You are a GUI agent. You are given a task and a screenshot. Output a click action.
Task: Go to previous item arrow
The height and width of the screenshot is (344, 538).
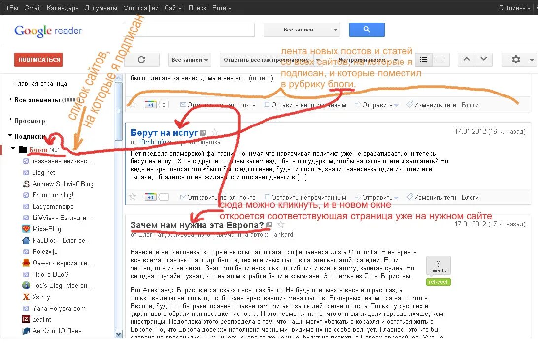pos(467,59)
